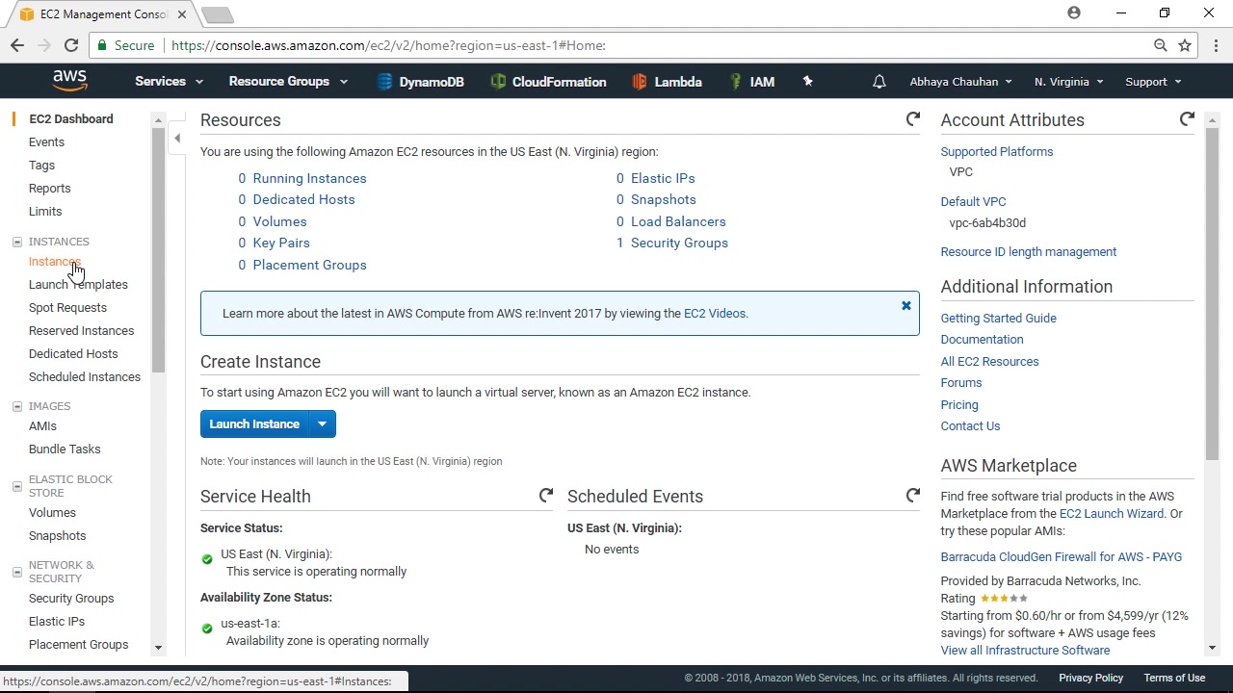Refresh the Service Health section
The width and height of the screenshot is (1233, 693).
pos(546,496)
